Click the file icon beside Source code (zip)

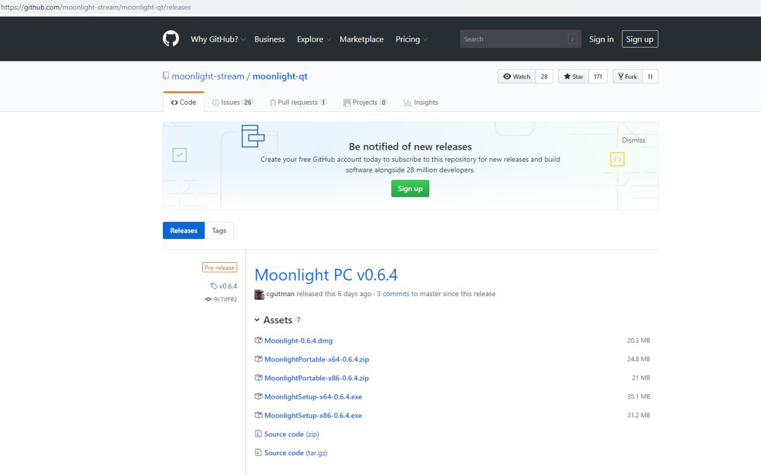click(x=258, y=434)
